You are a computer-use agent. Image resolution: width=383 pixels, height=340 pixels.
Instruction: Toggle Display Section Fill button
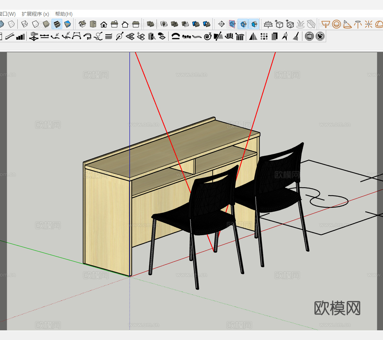pyautogui.click(x=254, y=24)
